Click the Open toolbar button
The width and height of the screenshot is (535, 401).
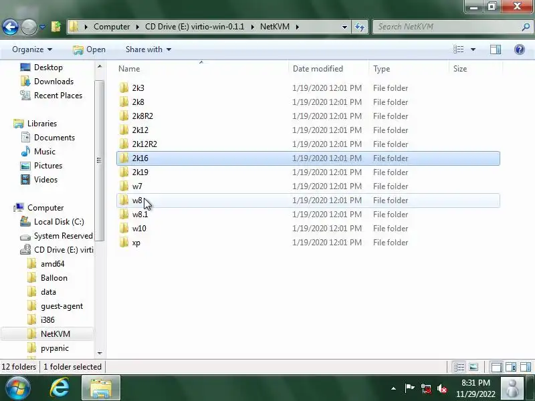pos(89,49)
